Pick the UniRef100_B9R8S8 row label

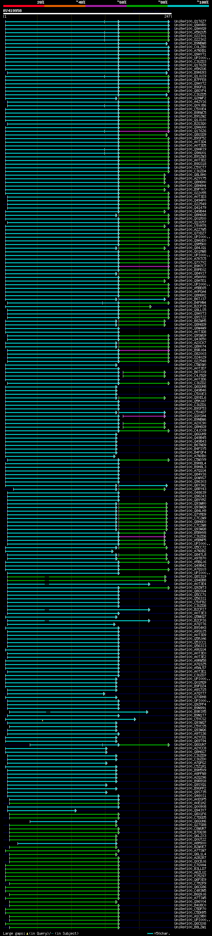coord(190,781)
